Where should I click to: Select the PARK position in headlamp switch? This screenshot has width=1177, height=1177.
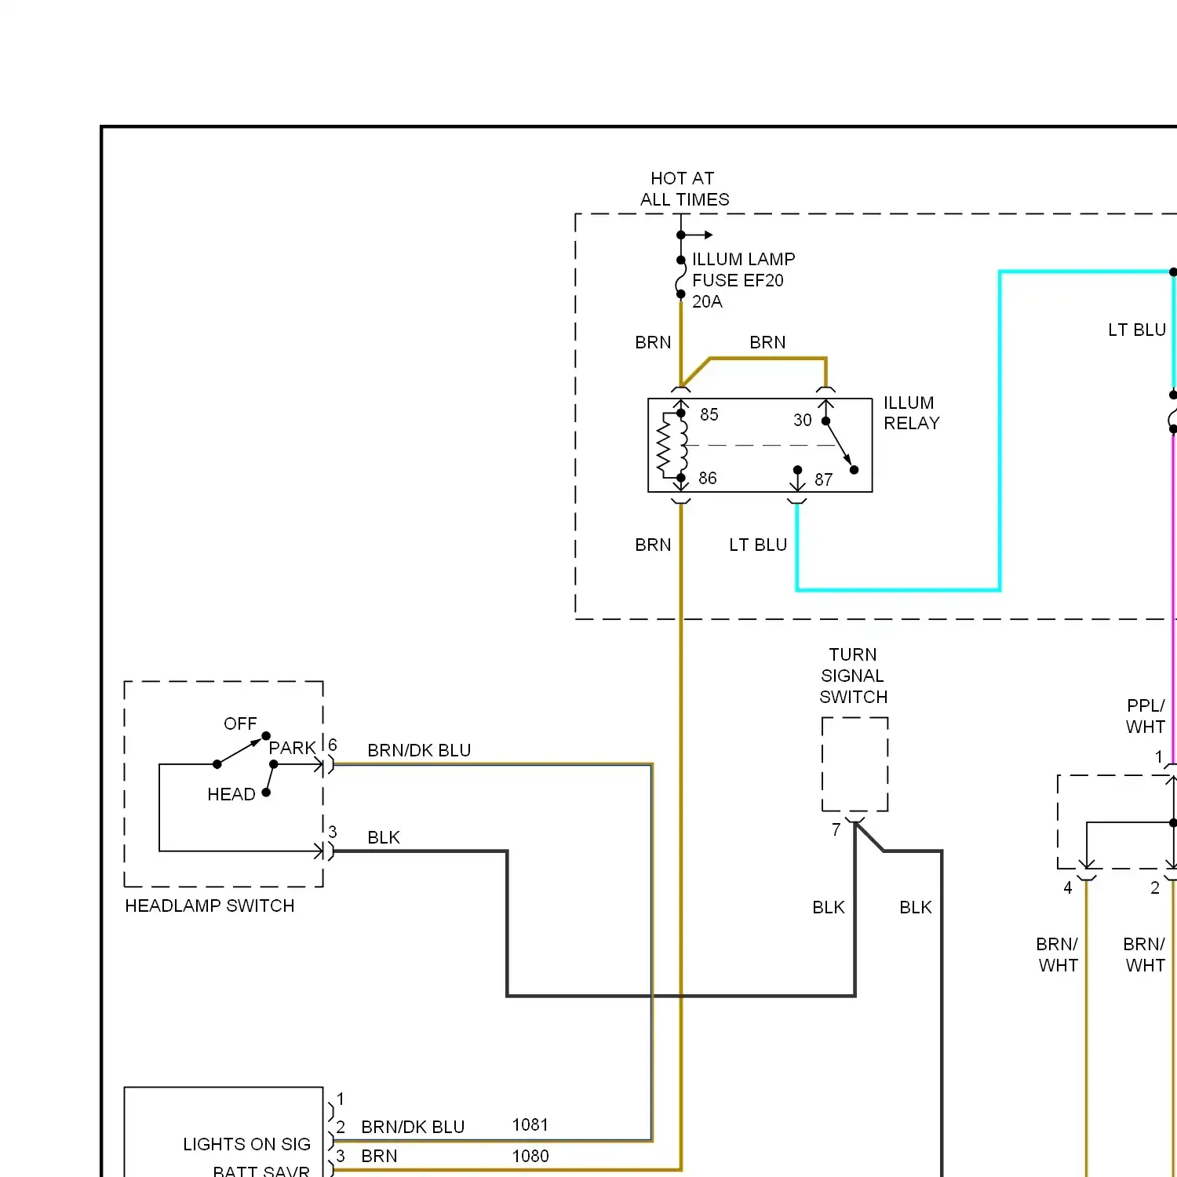292,748
